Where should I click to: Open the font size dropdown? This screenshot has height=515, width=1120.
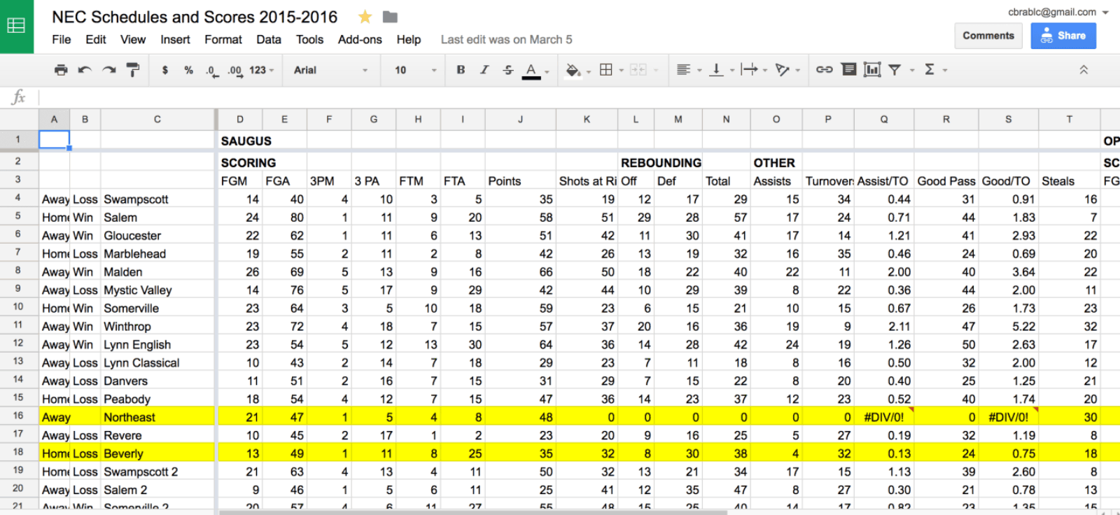(414, 70)
